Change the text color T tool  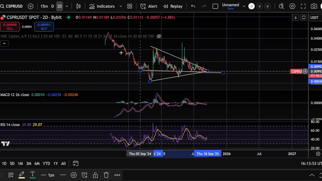[x=32, y=175]
